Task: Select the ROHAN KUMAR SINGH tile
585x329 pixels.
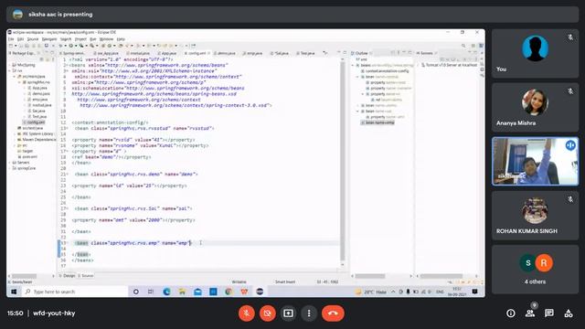Action: (x=535, y=216)
